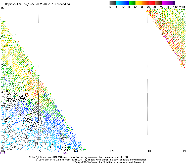Screen dimensions: 186x164
Task: Click the Rapidscat Winds title text
Action: pyautogui.click(x=37, y=4)
